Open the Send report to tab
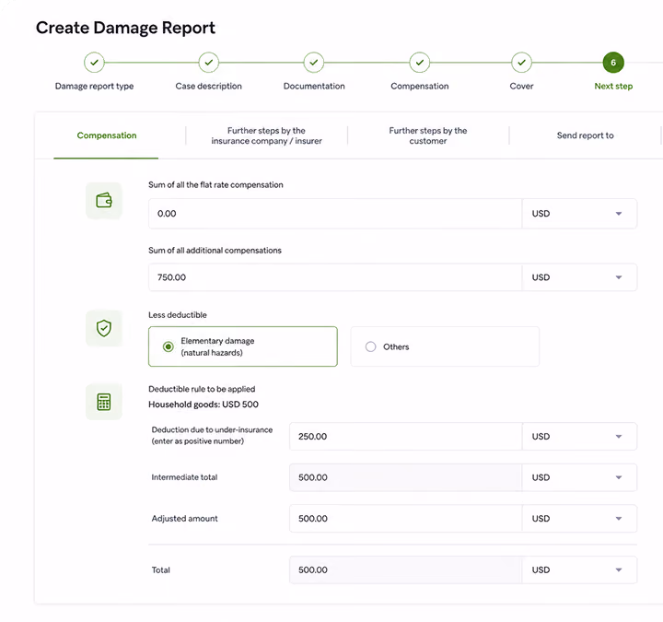Image resolution: width=663 pixels, height=622 pixels. point(586,135)
